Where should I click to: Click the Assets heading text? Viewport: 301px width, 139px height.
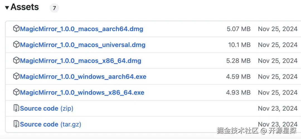pyautogui.click(x=25, y=7)
